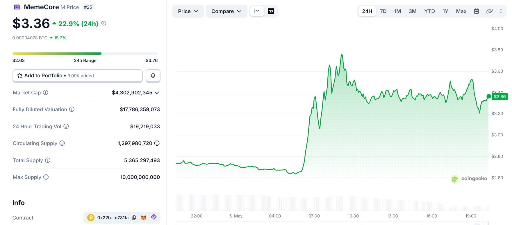The width and height of the screenshot is (512, 225).
Task: Click the BNB chain contract icon
Action: (91, 217)
